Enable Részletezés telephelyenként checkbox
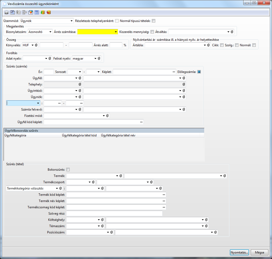 click(117, 21)
